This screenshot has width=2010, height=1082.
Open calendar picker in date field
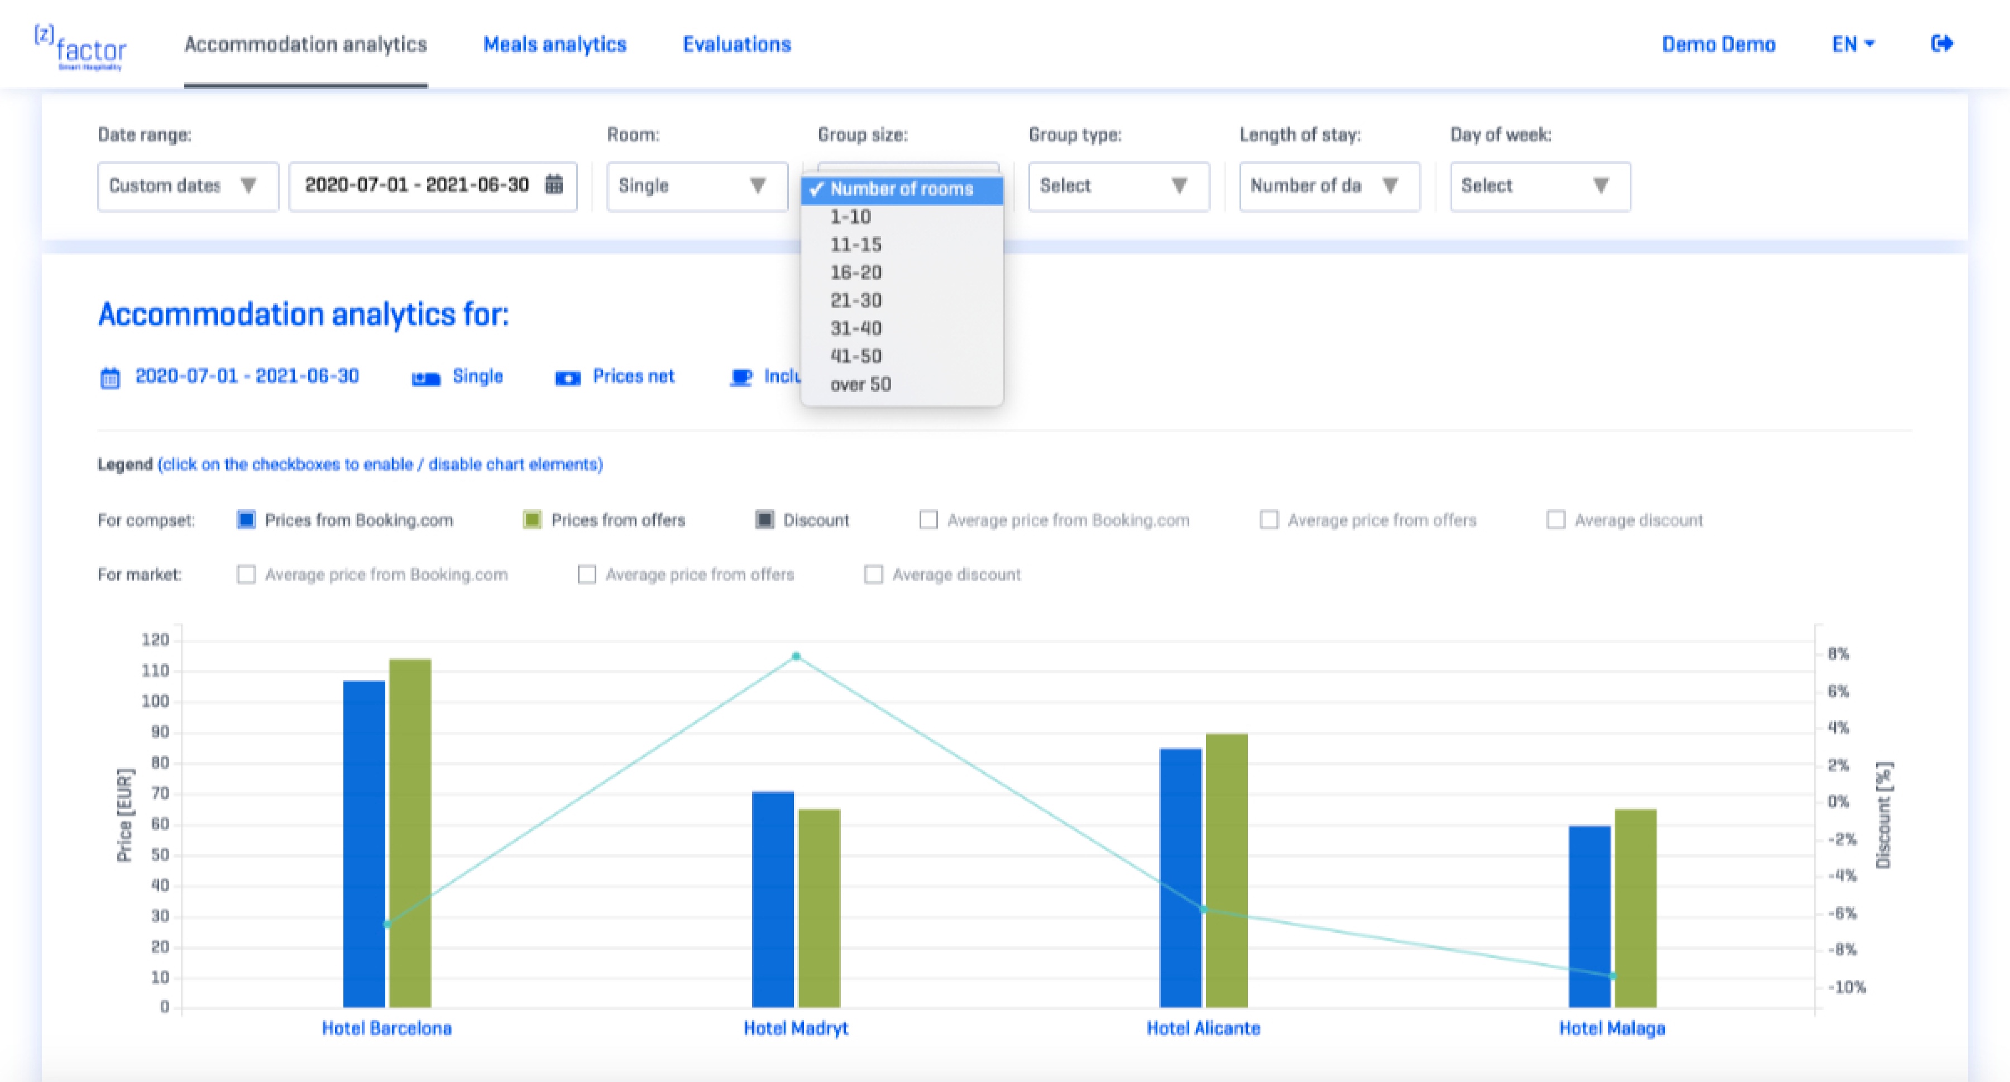[553, 185]
